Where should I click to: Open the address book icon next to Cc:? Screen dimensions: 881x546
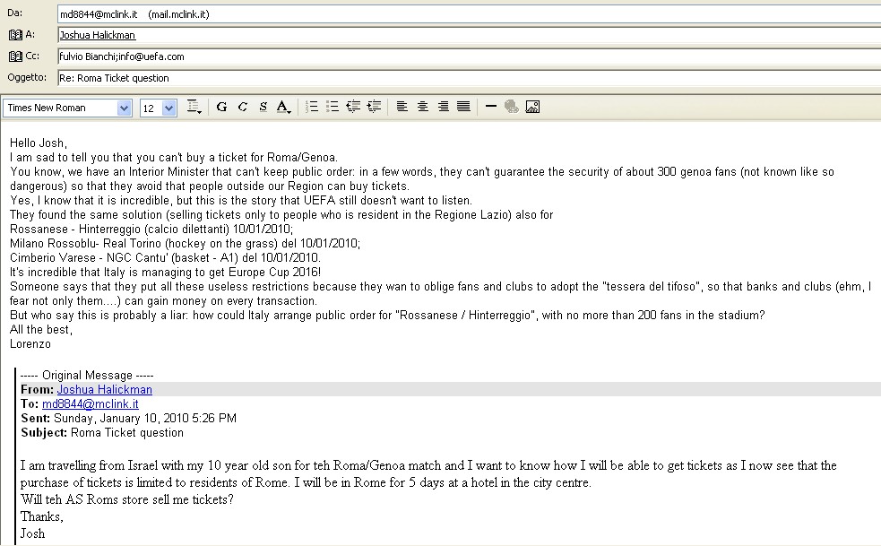[x=15, y=56]
